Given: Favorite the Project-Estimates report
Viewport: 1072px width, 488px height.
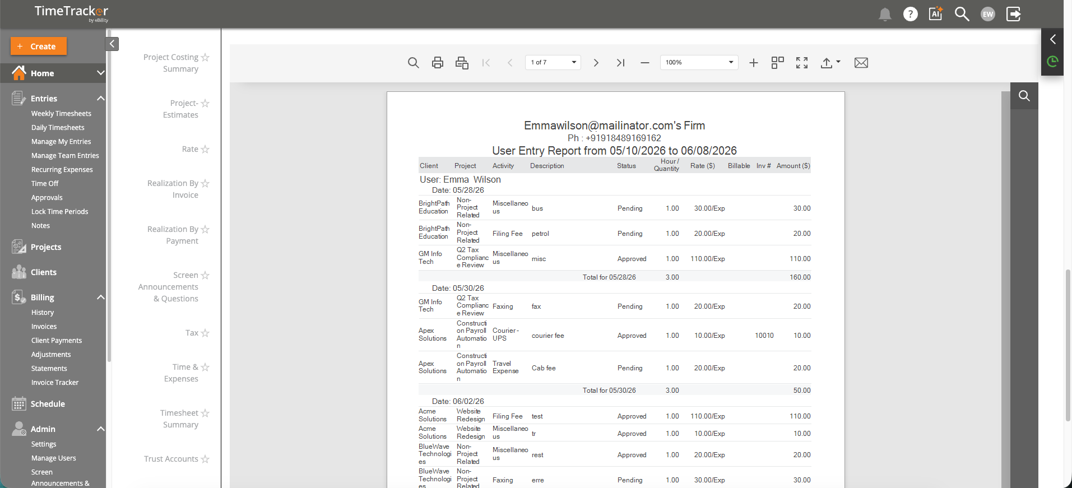Looking at the screenshot, I should click(205, 103).
